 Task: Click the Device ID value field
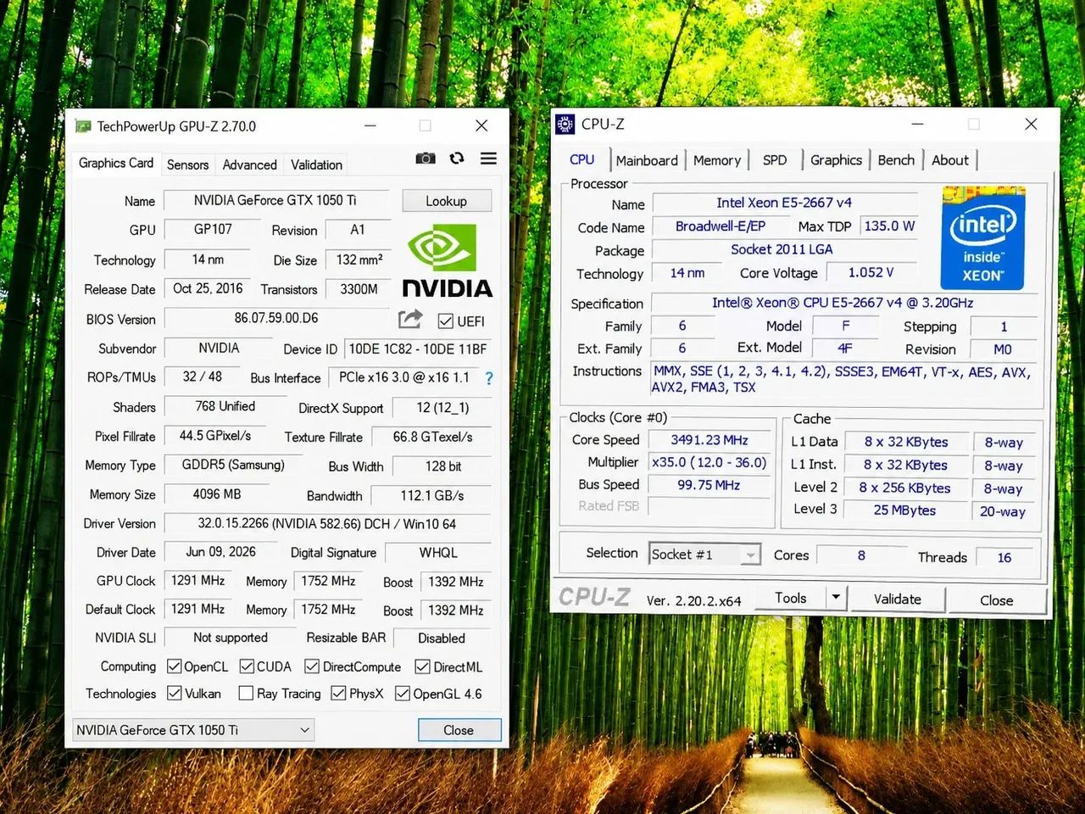pyautogui.click(x=418, y=349)
